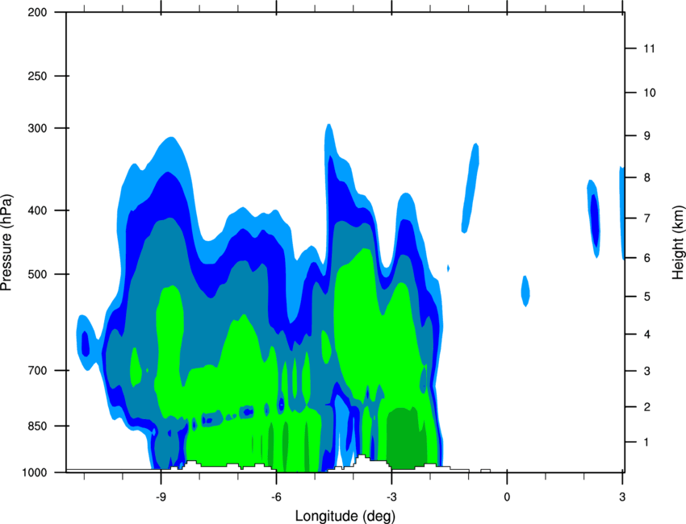Click the dark green contour patch near -3 longitude
This screenshot has width=686, height=524.
(x=406, y=437)
